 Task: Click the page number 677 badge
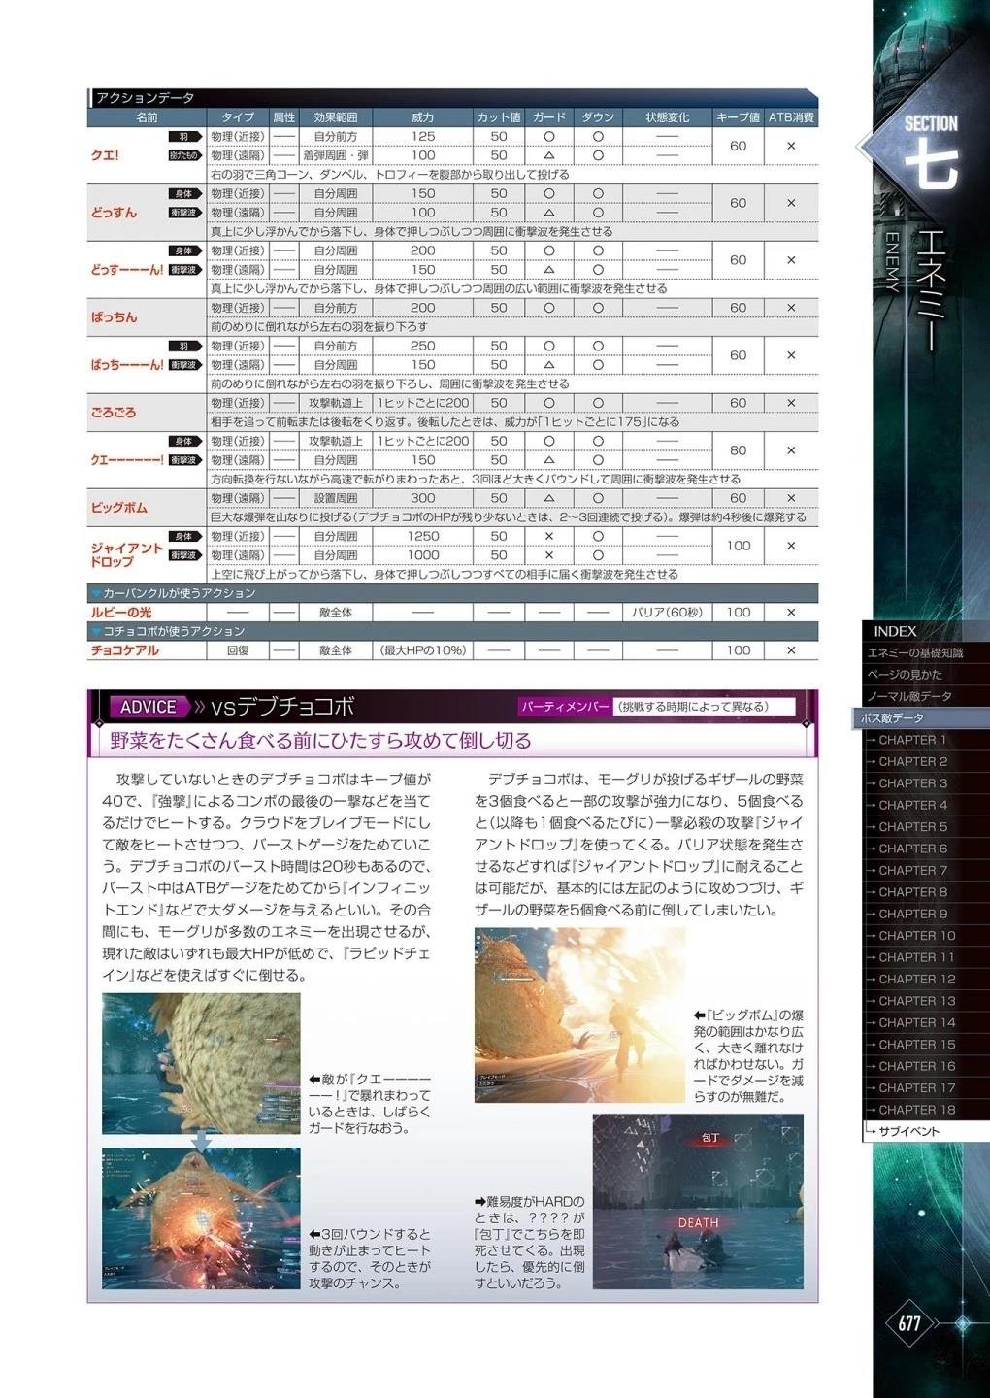(x=910, y=1323)
